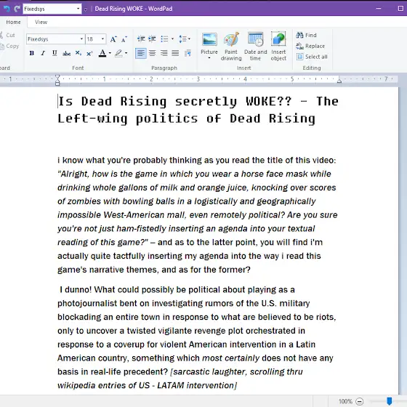Select Align text left
Viewport: 407px width, 407px height.
pos(141,54)
